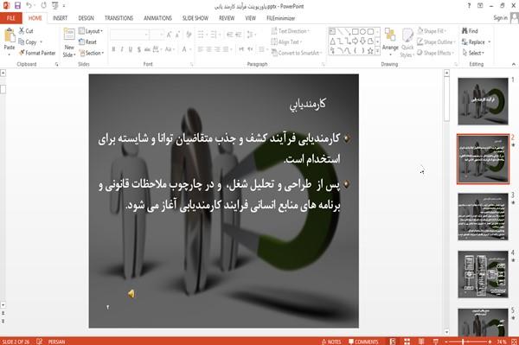Undo the last action
This screenshot has height=345, width=519.
[x=29, y=5]
